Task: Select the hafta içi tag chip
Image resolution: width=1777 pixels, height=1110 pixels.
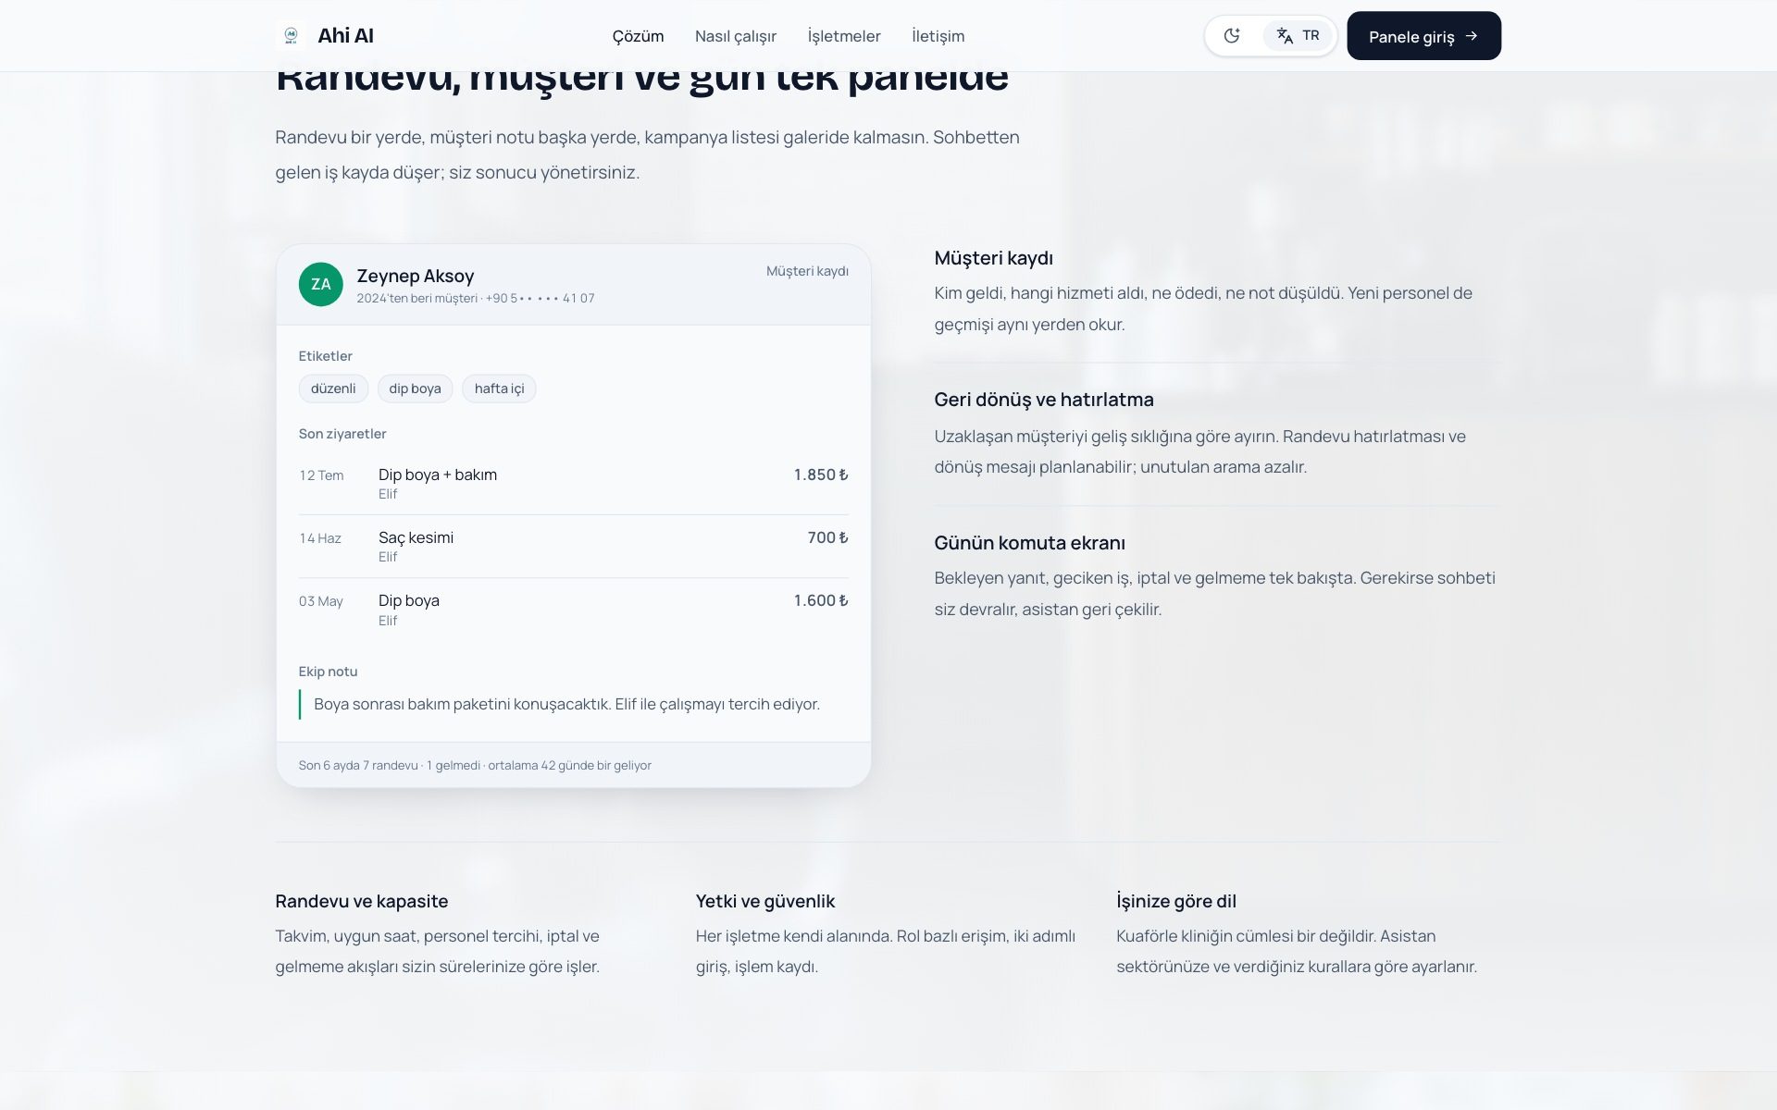Action: pos(499,388)
